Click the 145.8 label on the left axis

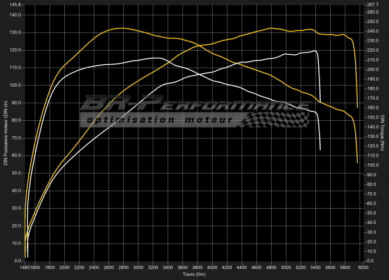pyautogui.click(x=16, y=5)
